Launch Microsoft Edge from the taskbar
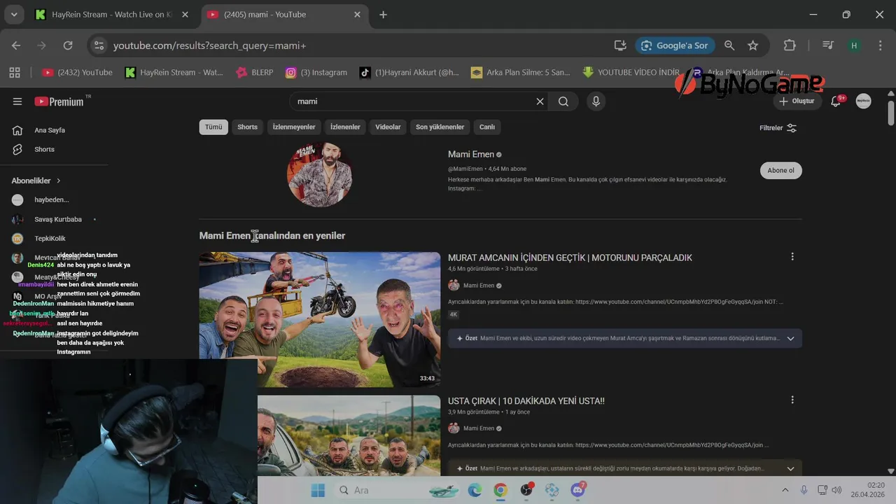896x504 pixels. coord(475,490)
